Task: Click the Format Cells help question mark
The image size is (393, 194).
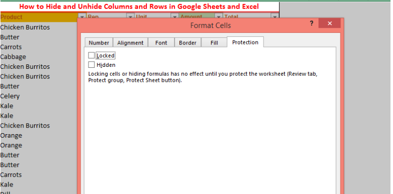Action: coord(311,23)
